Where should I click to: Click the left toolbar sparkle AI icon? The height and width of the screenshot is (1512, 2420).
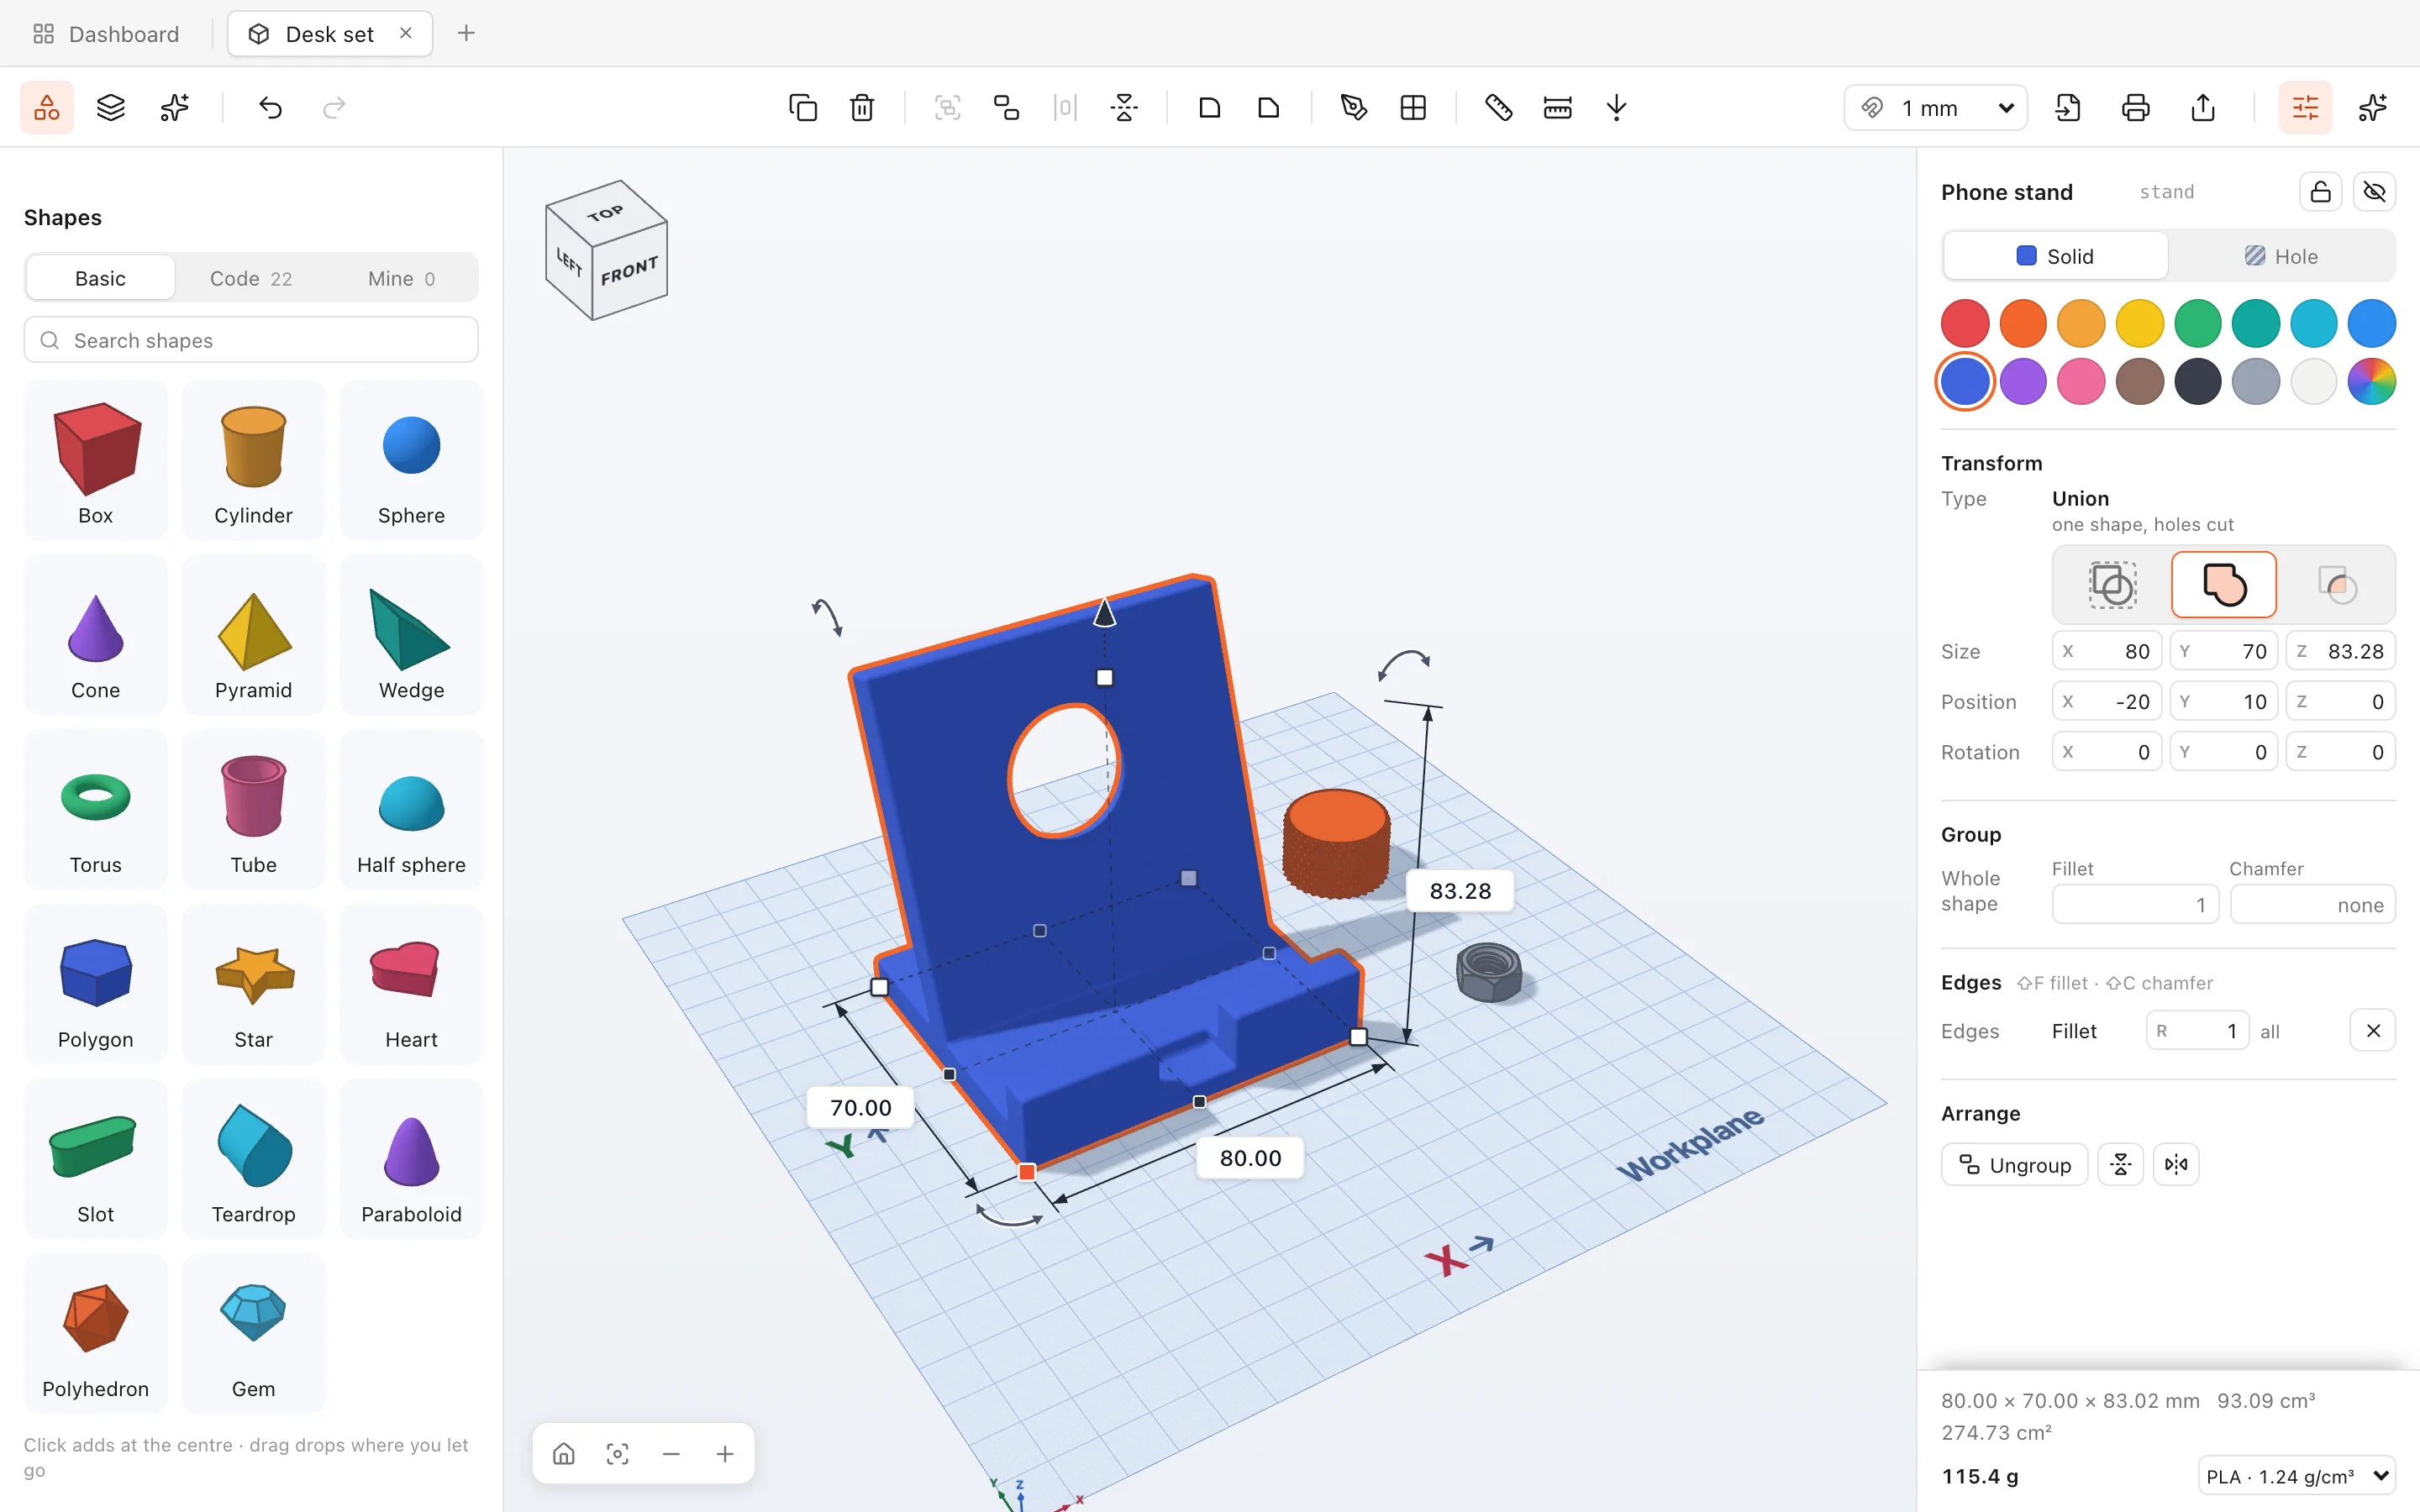pos(174,107)
